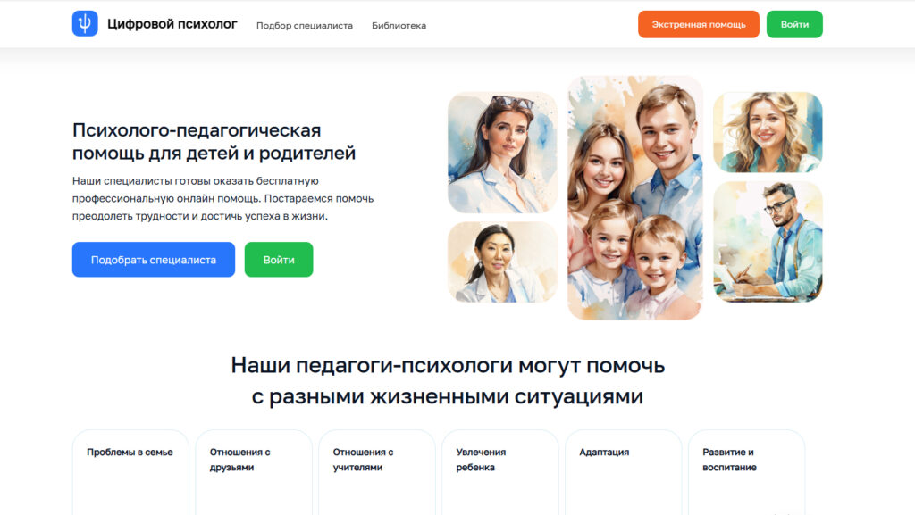Click the woman with sunglasses portrait
The image size is (915, 515).
click(502, 153)
